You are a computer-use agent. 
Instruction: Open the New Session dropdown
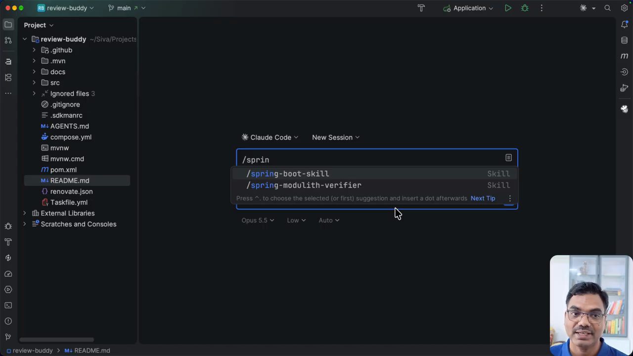coord(336,137)
